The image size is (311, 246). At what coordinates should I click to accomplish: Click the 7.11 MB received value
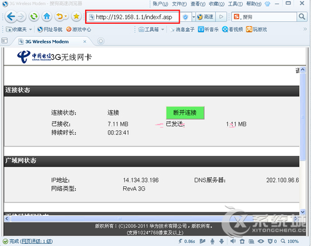click(x=118, y=124)
